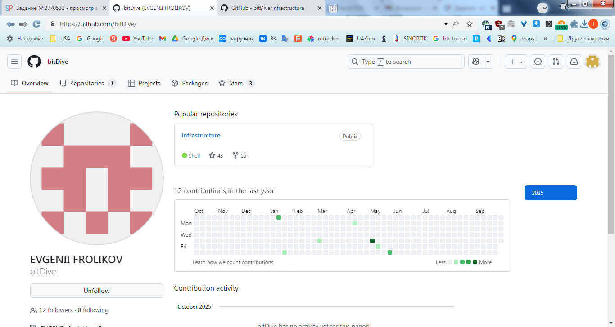
Task: Click the bitDive name in page header
Action: coord(58,62)
